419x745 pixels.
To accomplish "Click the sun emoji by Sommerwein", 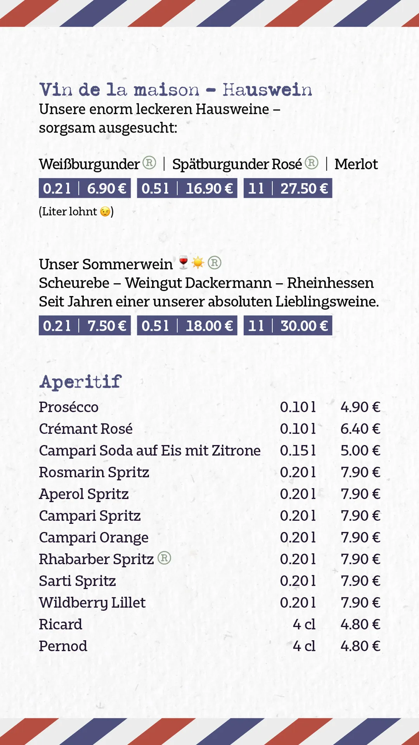I will (x=198, y=263).
